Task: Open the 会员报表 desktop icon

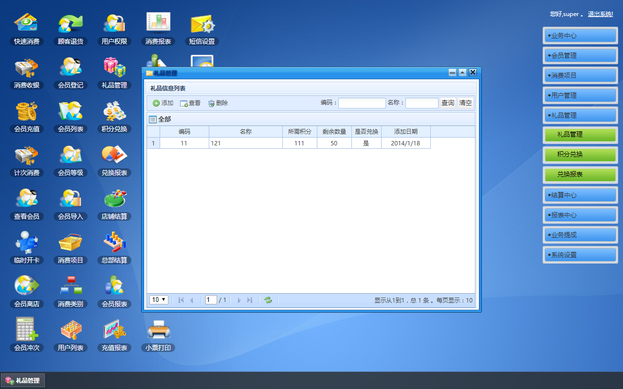Action: 114,292
